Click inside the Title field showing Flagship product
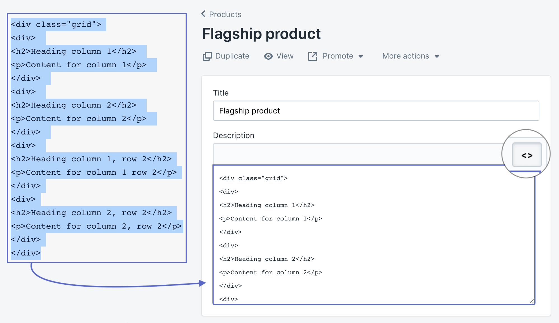The height and width of the screenshot is (323, 559). pyautogui.click(x=376, y=111)
